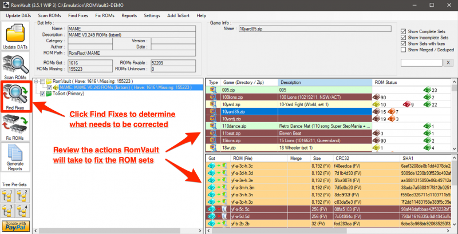This screenshot has width=458, height=234.
Task: Sort by Description column header
Action: point(325,82)
